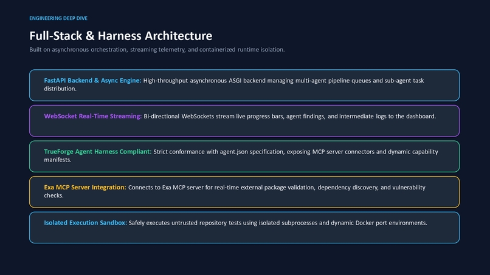Screen dimensions: 490x275
Task: Click the 'TrueForge Agent Harness Compliant:' heading
Action: [x=97, y=152]
